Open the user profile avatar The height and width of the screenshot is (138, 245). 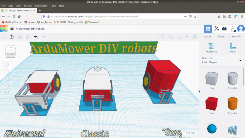(241, 29)
